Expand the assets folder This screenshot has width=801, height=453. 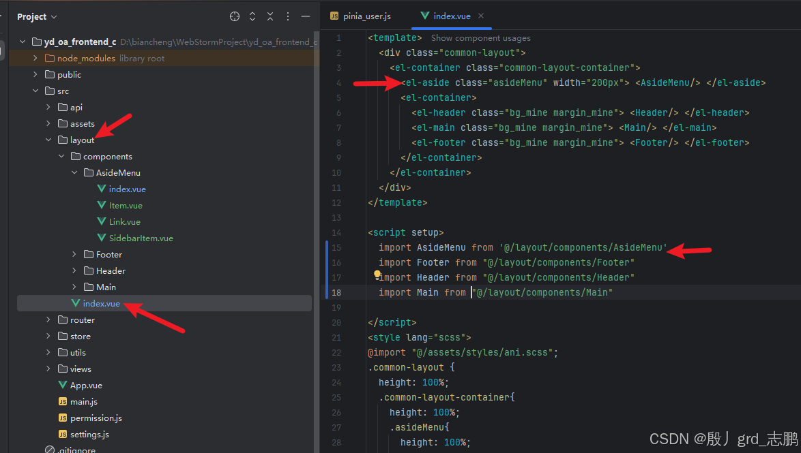tap(48, 123)
